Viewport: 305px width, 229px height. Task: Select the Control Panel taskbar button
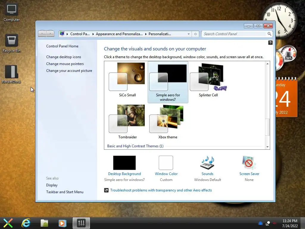click(x=81, y=223)
